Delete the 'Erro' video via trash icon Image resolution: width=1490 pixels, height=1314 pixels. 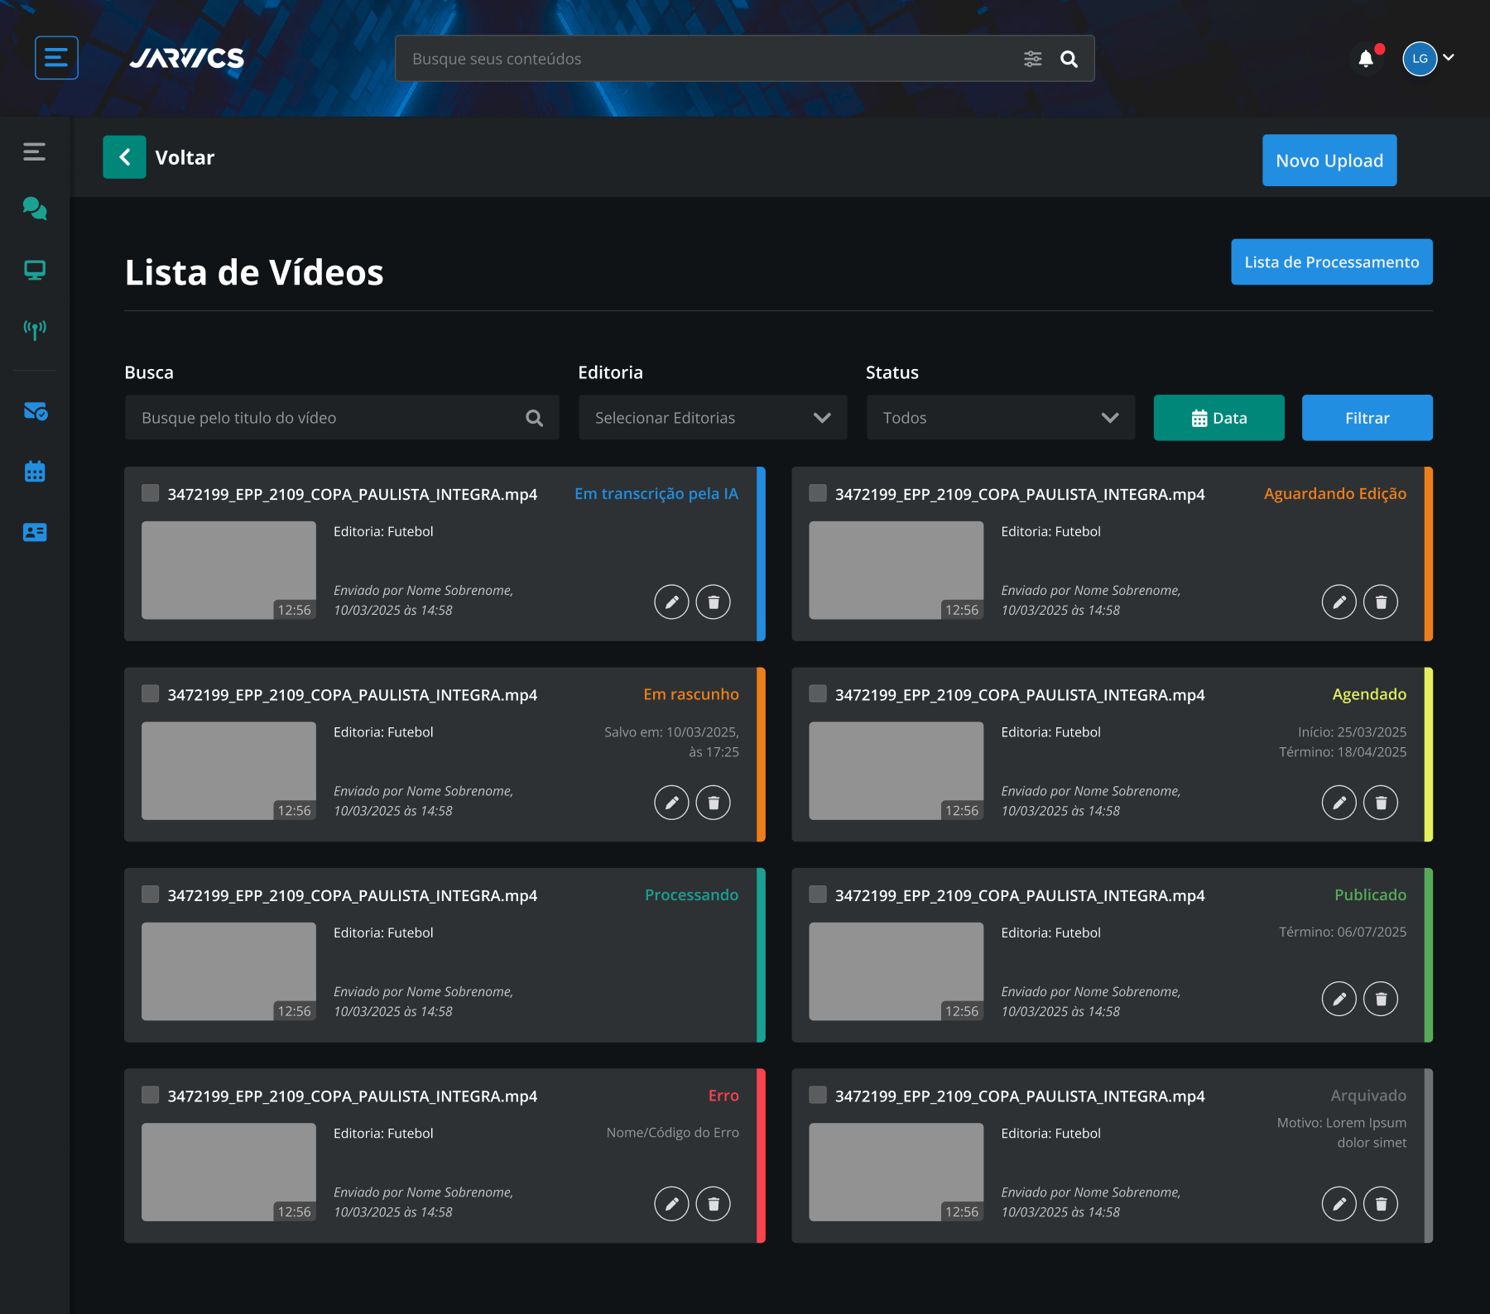pyautogui.click(x=713, y=1203)
